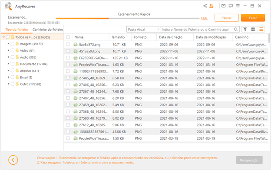This screenshot has height=170, width=271.
Task: Click the Áudio folder icon
Action: pos(17,57)
